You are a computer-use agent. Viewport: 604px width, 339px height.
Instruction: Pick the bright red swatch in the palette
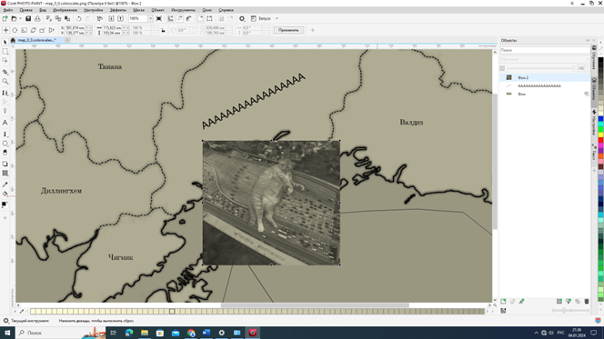tap(600, 141)
